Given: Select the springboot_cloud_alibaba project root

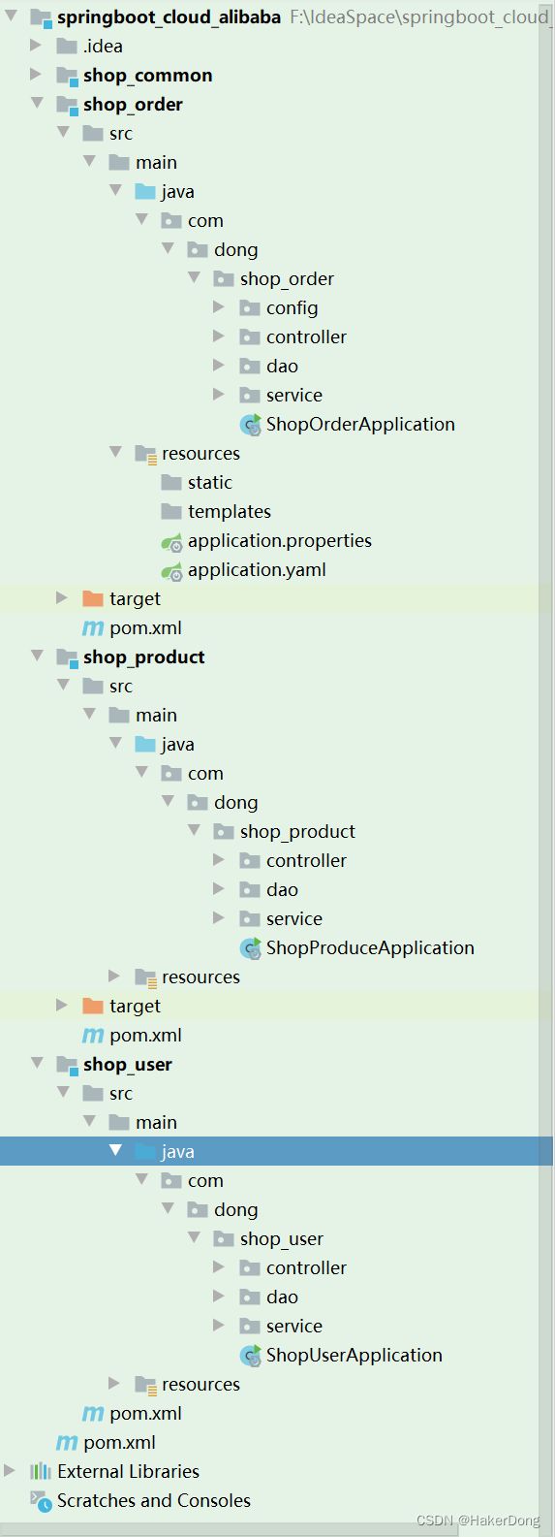Looking at the screenshot, I should point(169,17).
